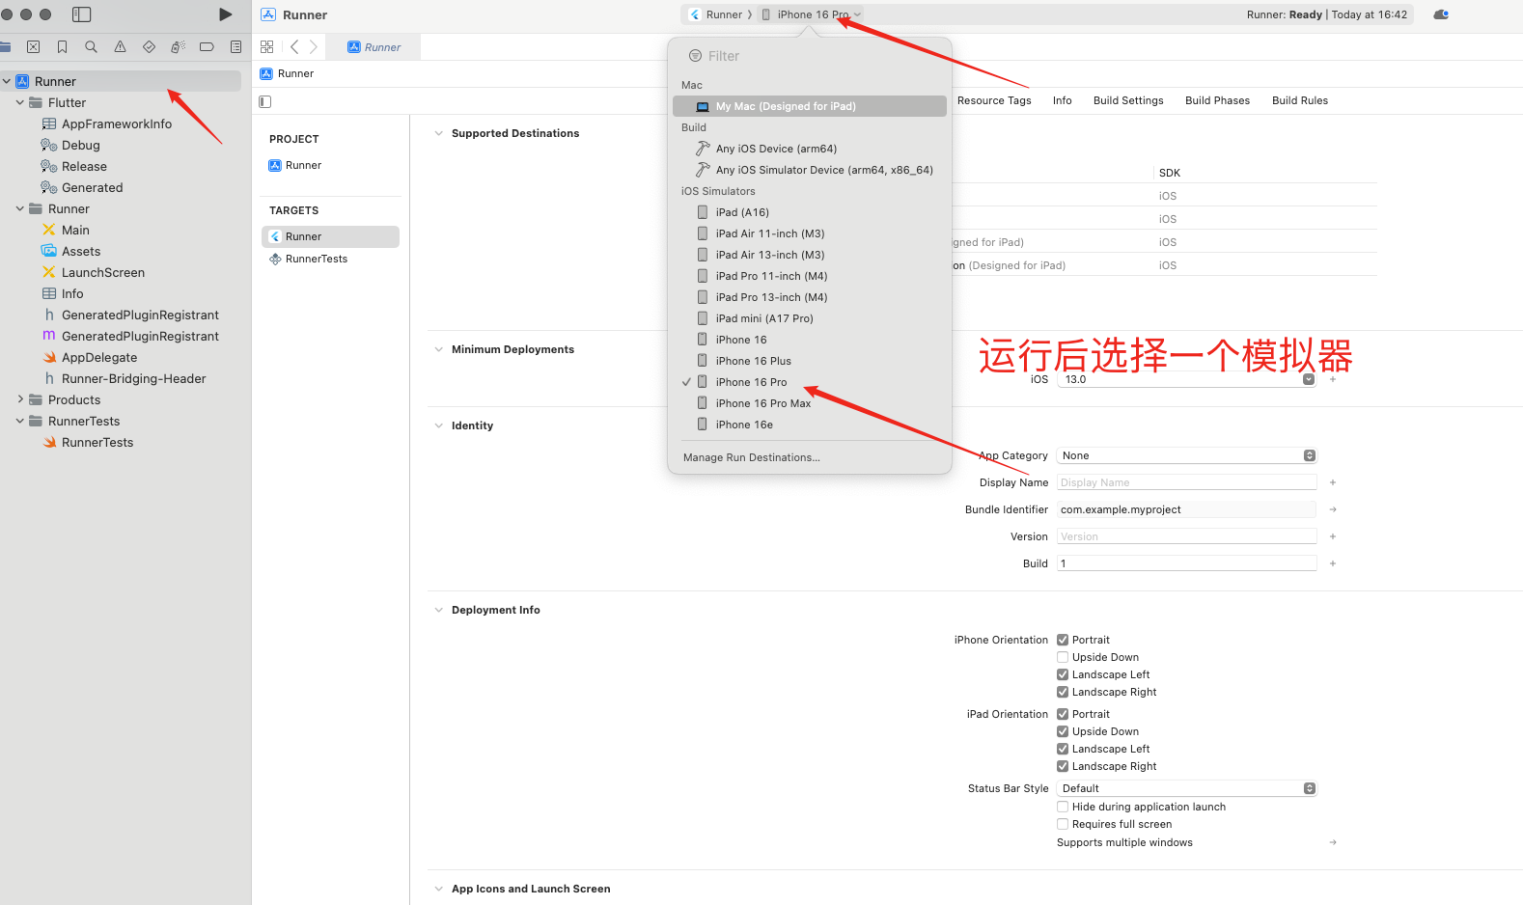Screen dimensions: 1523x905
Task: Switch to the Info tab
Action: coord(1062,100)
